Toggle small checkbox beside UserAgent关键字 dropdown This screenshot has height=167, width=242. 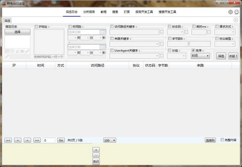[x=162, y=56]
